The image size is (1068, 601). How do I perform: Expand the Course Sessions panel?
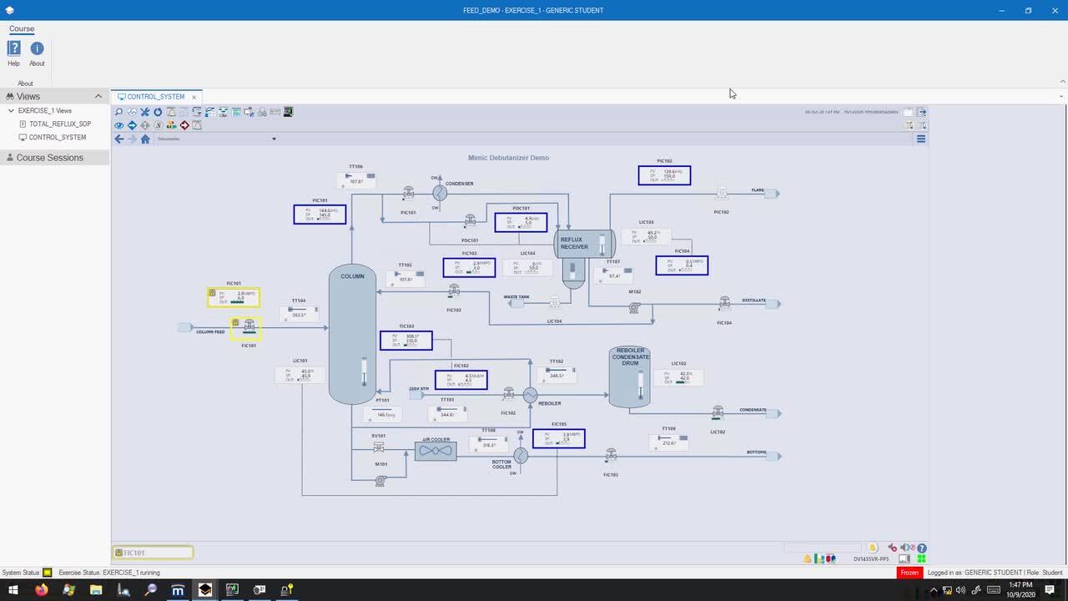tap(55, 158)
